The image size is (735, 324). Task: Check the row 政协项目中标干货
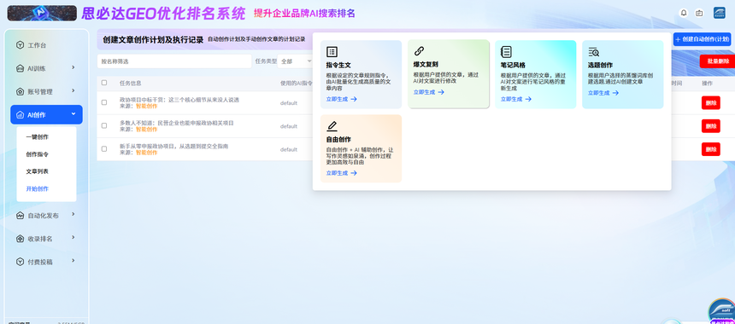point(104,102)
